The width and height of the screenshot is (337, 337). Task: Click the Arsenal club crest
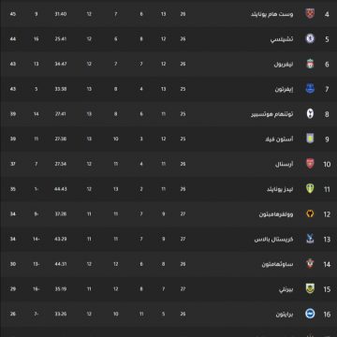[310, 164]
